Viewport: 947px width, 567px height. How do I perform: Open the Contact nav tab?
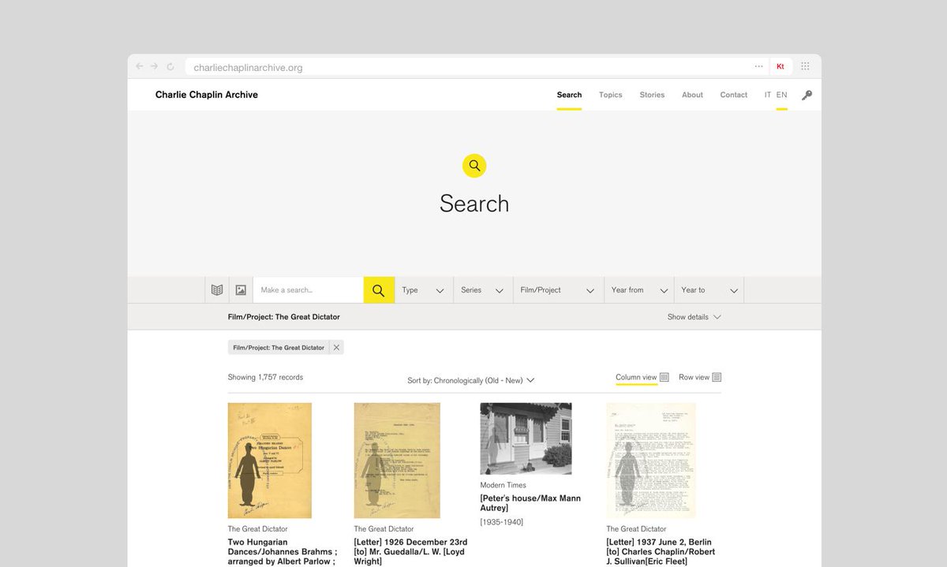[734, 95]
